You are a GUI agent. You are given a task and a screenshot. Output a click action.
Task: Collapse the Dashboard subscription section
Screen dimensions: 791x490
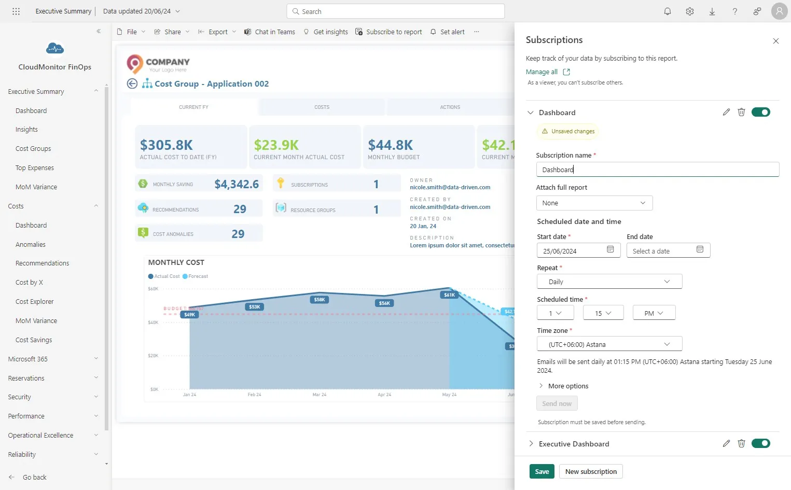click(x=530, y=113)
